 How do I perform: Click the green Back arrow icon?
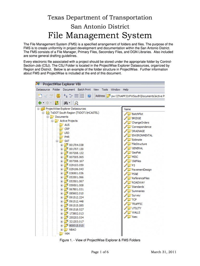[x=39, y=103]
